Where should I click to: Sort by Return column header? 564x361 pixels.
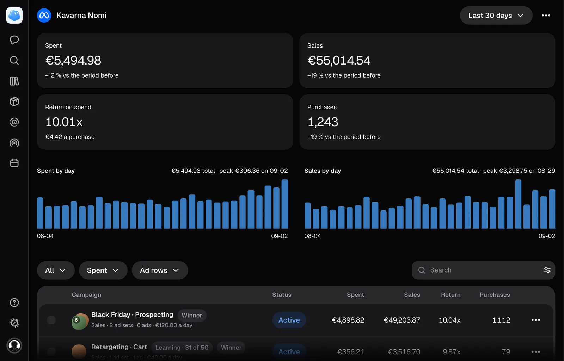450,295
